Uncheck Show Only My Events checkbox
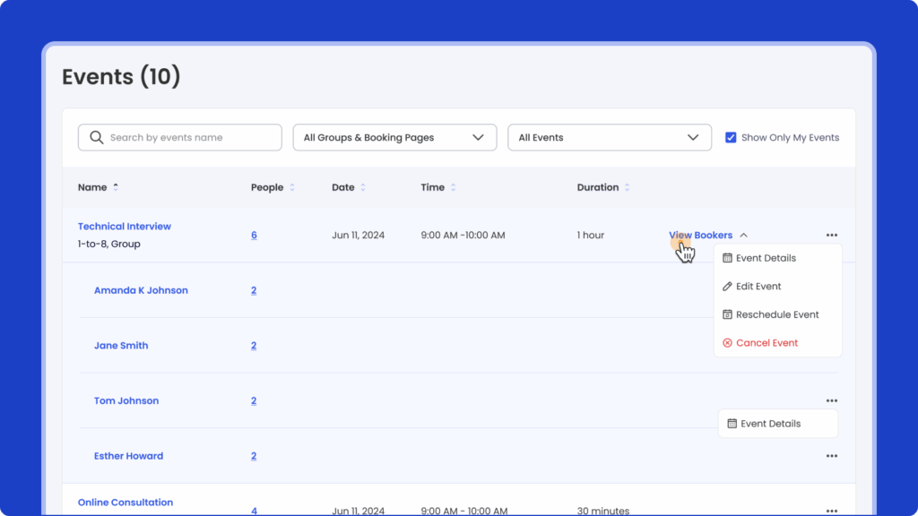This screenshot has width=918, height=516. [x=731, y=138]
